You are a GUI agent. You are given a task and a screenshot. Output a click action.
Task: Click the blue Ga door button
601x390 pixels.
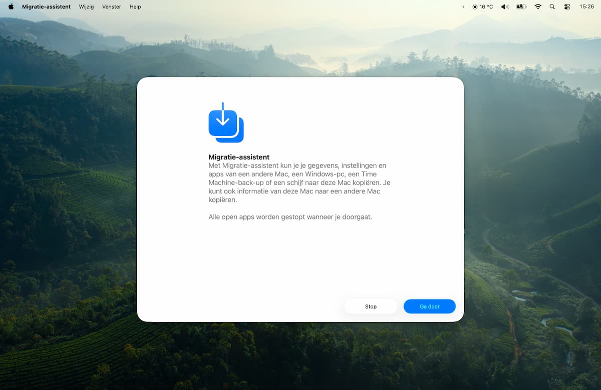pyautogui.click(x=429, y=306)
